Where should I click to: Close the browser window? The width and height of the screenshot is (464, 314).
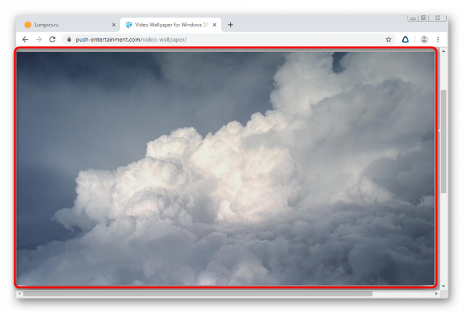(437, 18)
